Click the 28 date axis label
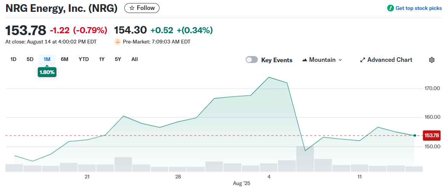The width and height of the screenshot is (444, 187). coord(178,177)
